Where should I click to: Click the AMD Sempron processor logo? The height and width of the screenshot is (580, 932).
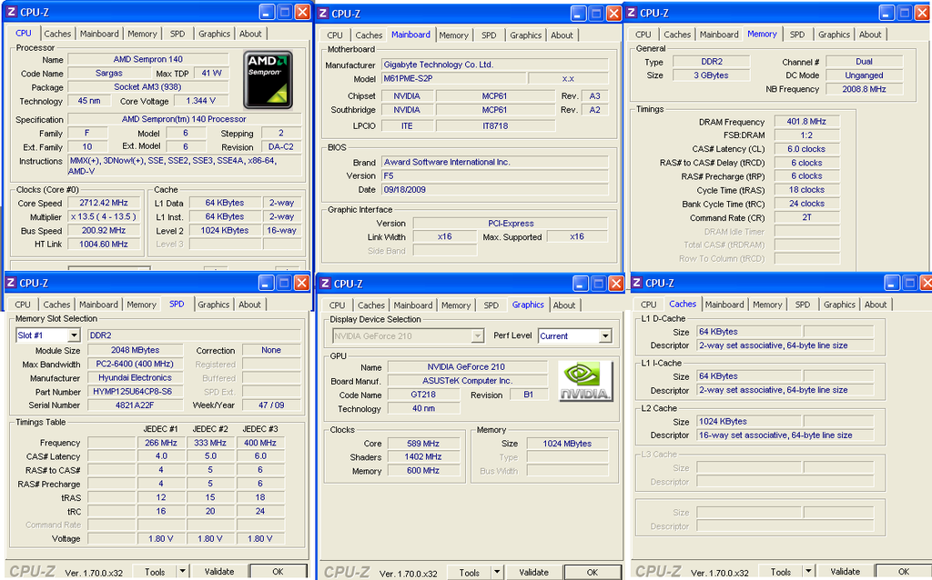point(268,80)
